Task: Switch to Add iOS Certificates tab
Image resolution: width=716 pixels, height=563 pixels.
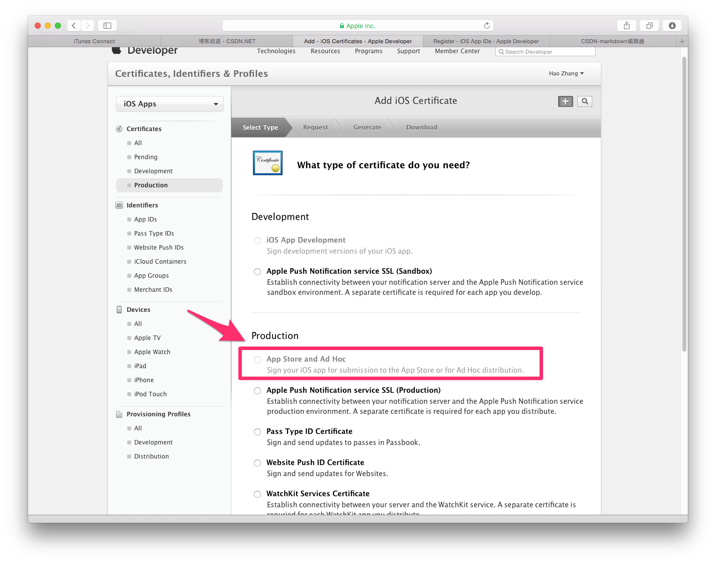Action: click(x=358, y=41)
